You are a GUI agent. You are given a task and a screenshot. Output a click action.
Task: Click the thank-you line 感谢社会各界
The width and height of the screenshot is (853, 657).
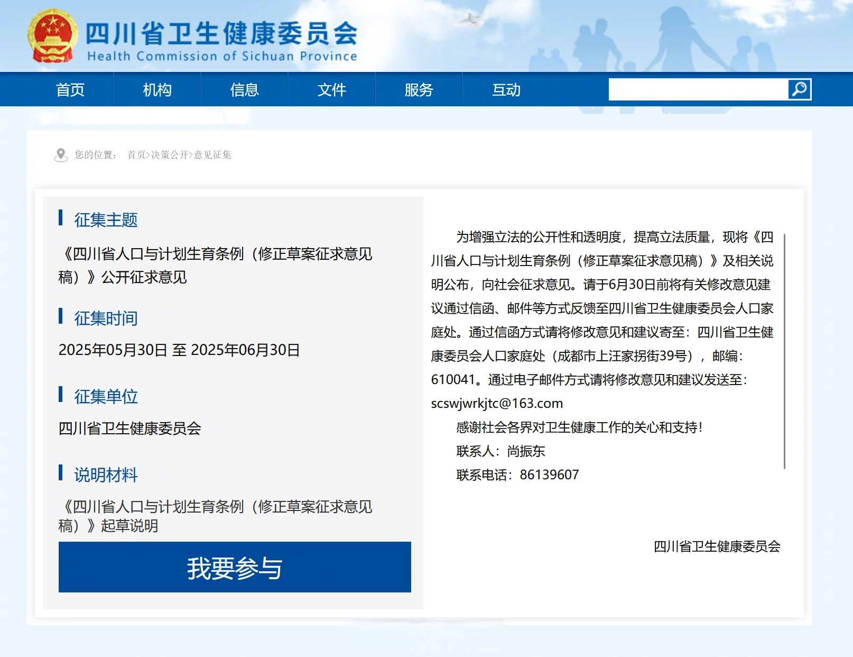point(580,427)
